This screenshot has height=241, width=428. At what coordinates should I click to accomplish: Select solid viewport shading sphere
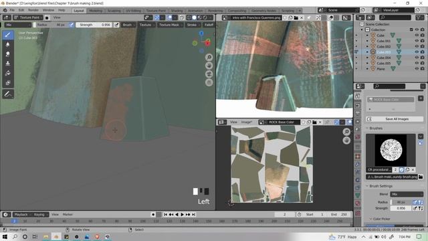tap(194, 17)
